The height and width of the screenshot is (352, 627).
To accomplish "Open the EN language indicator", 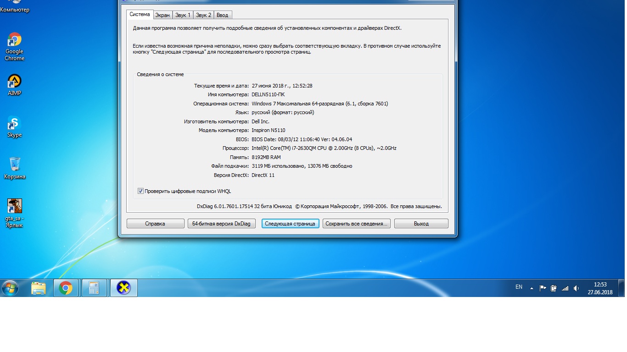I will coord(519,287).
